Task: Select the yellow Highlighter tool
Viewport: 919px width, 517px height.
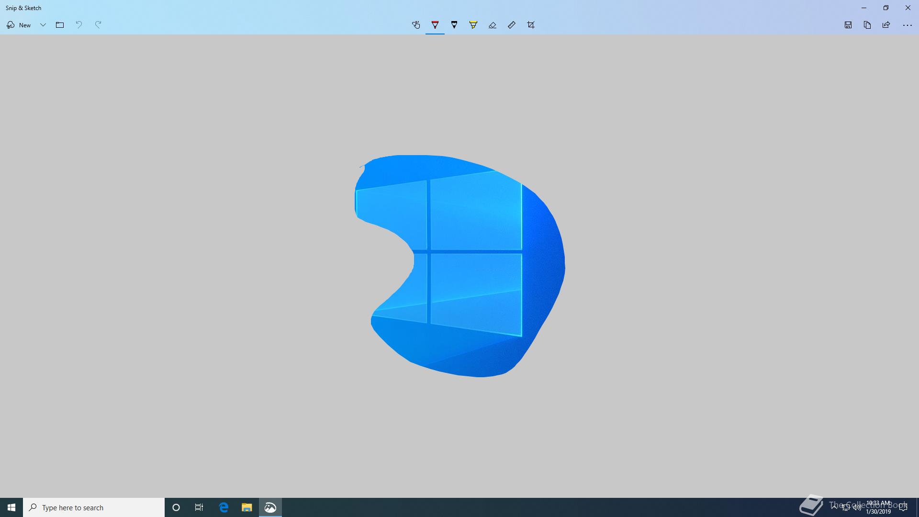Action: click(x=473, y=25)
